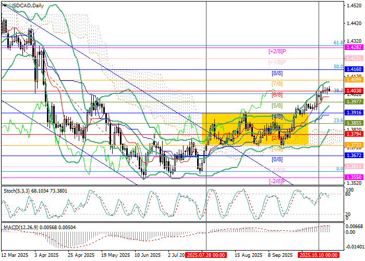The image size is (365, 261).
Task: Click the [8/8] Murrey level label
Action: click(x=276, y=73)
